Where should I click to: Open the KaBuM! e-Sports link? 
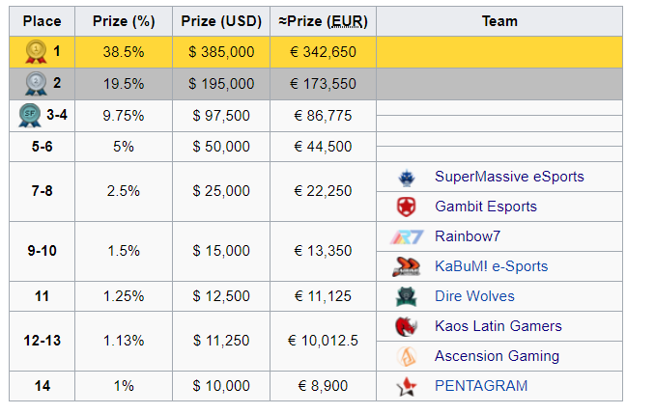click(491, 266)
